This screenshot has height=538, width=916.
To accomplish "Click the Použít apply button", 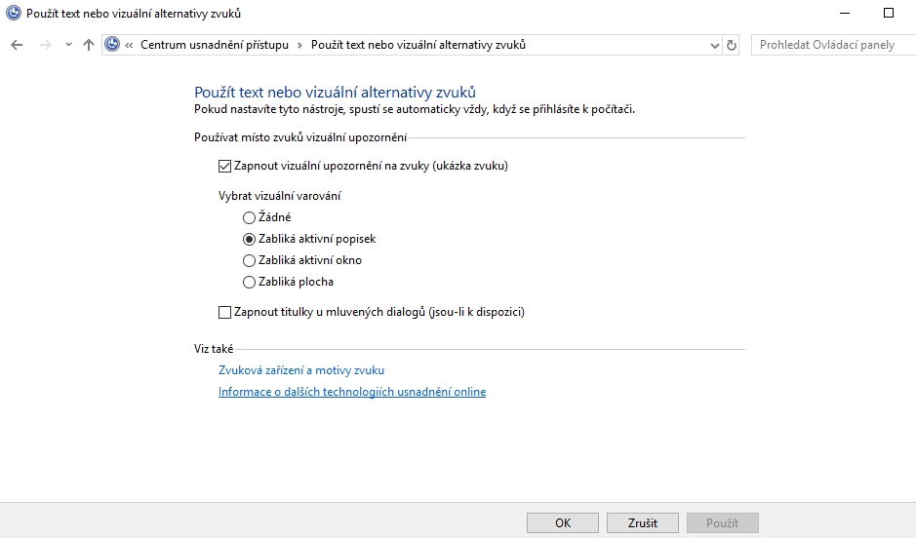I will [x=723, y=522].
